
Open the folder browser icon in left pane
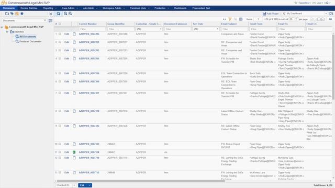click(x=7, y=14)
